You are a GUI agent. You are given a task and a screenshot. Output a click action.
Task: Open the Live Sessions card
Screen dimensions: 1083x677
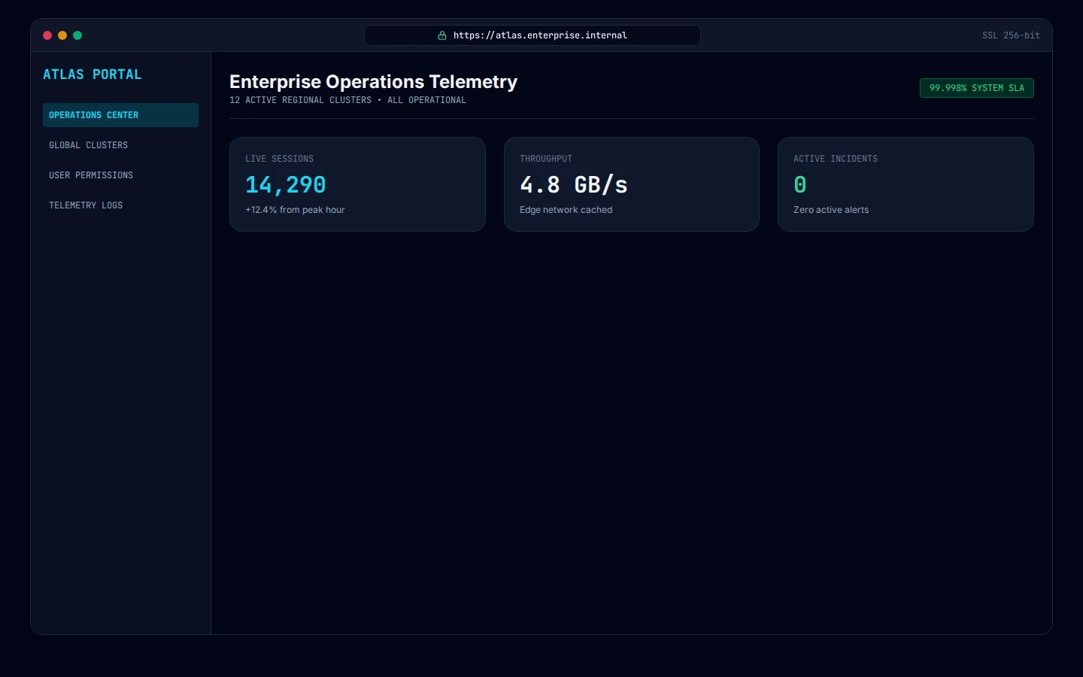point(357,184)
